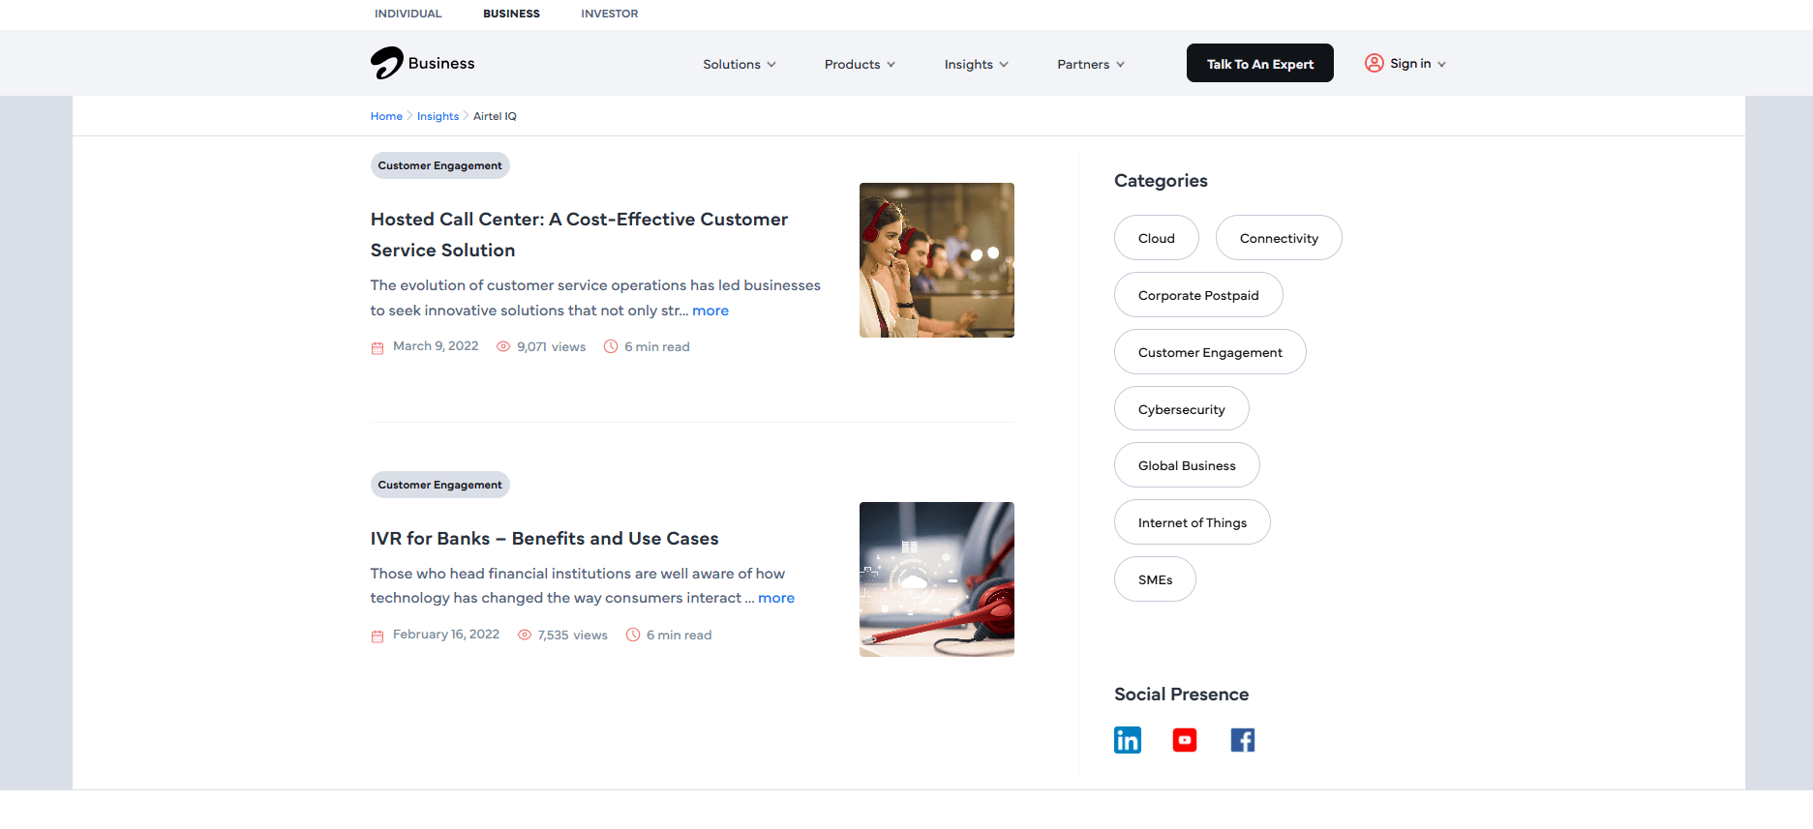
Task: Expand the Solutions dropdown menu
Action: tap(740, 64)
